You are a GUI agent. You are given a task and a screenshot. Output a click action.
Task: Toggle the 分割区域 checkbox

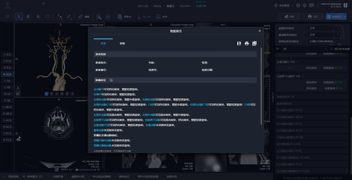(x=49, y=176)
